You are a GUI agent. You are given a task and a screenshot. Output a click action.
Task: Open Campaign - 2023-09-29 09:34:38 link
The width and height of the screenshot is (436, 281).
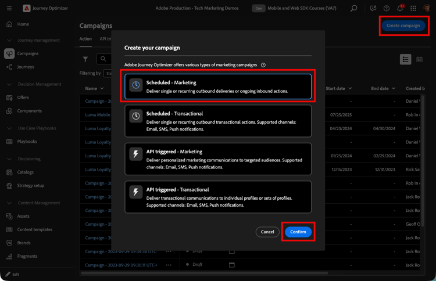pyautogui.click(x=121, y=251)
